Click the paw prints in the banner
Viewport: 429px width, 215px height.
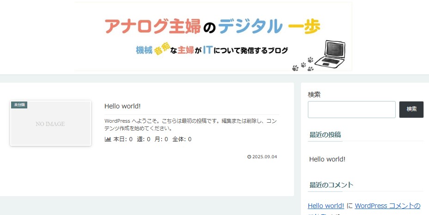click(x=303, y=65)
